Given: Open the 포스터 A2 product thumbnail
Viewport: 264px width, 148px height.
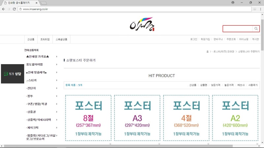Looking at the screenshot, I should 235,118.
